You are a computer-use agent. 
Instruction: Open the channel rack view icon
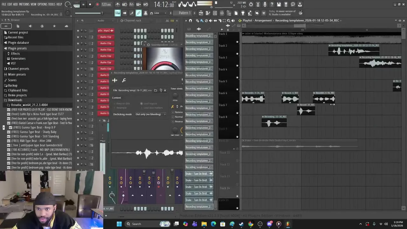point(215,13)
